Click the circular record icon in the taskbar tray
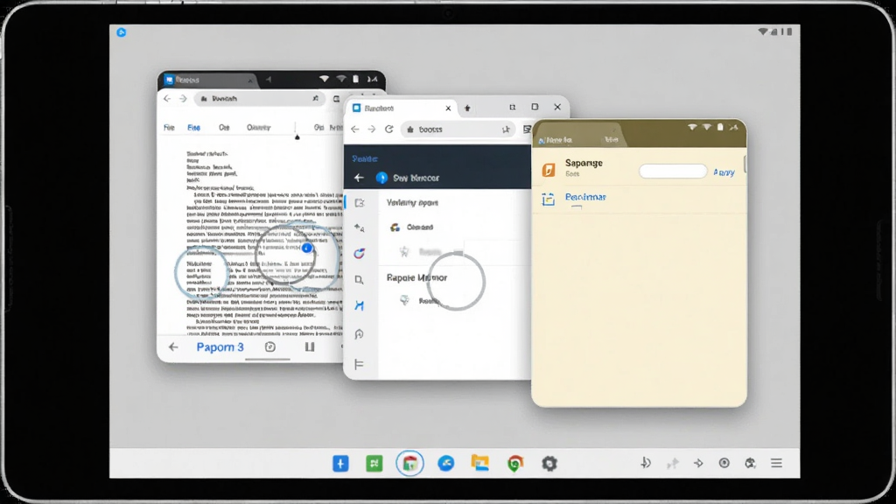 pos(724,463)
